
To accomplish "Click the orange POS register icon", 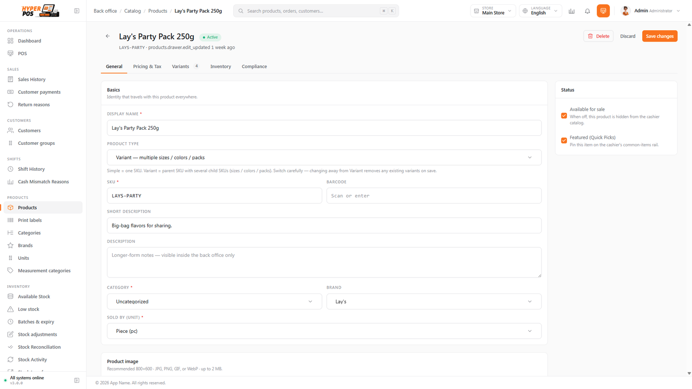I will pyautogui.click(x=603, y=11).
